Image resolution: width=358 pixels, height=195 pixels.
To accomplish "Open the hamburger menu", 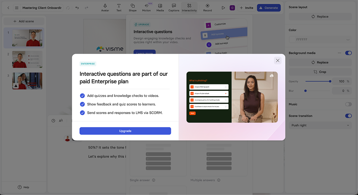I will point(17,8).
